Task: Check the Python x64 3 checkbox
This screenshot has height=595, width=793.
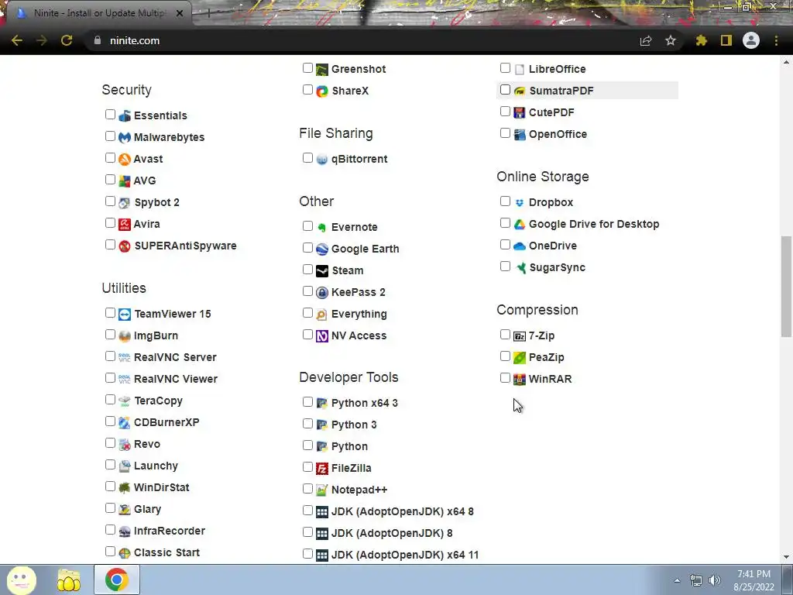Action: [x=307, y=402]
